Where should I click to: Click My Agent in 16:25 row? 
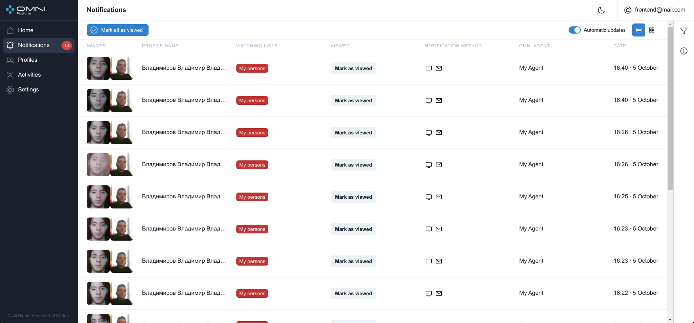click(x=531, y=197)
